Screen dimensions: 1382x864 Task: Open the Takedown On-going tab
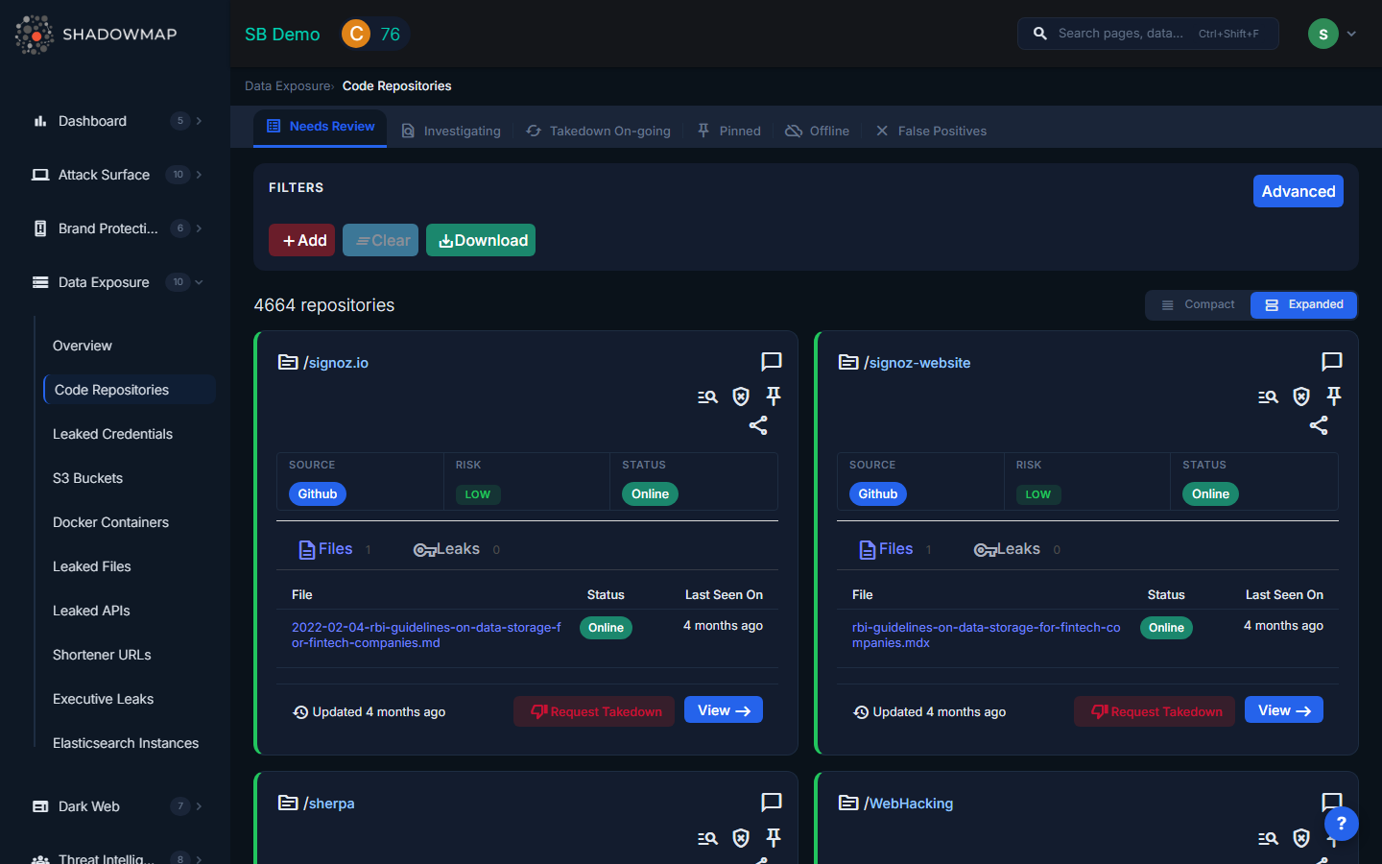(598, 131)
